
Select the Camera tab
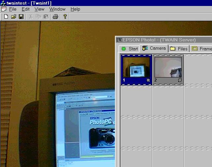(x=154, y=48)
